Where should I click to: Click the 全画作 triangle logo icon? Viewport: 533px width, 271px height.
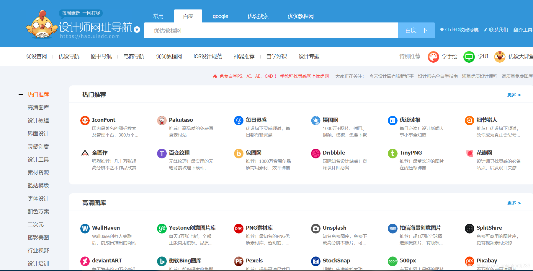coord(85,153)
